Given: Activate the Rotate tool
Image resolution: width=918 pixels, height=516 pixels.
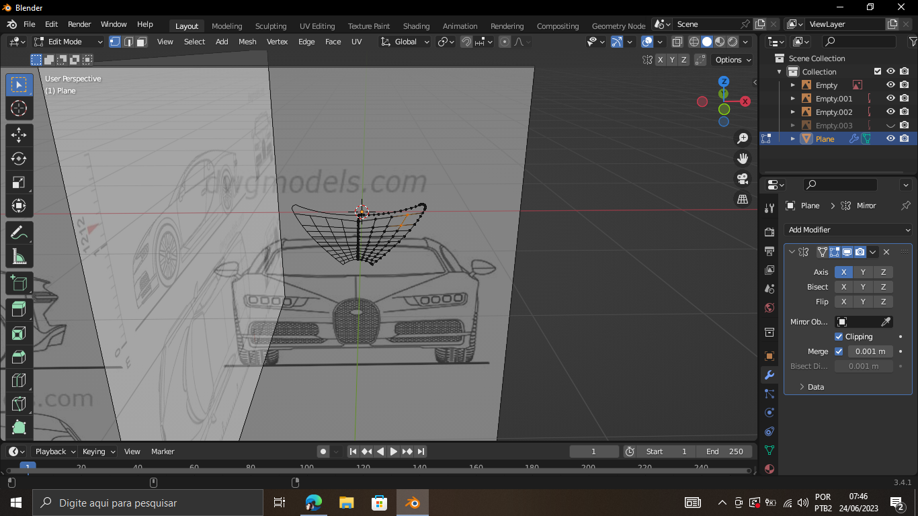Looking at the screenshot, I should [x=19, y=159].
